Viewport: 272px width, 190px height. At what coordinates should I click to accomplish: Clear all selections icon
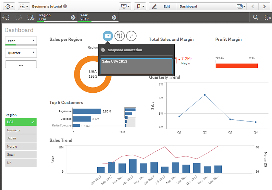31,17
